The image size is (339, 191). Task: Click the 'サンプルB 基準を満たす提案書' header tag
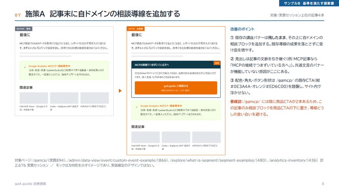[309, 3]
